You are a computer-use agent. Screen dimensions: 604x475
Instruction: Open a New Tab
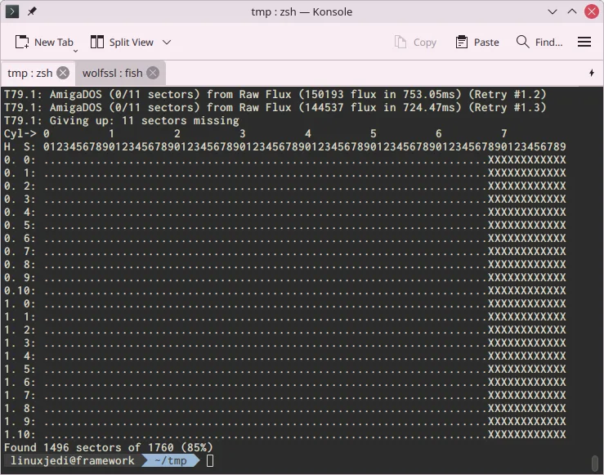44,42
